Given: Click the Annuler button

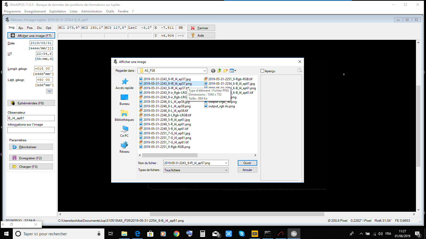Looking at the screenshot, I should coord(247,170).
